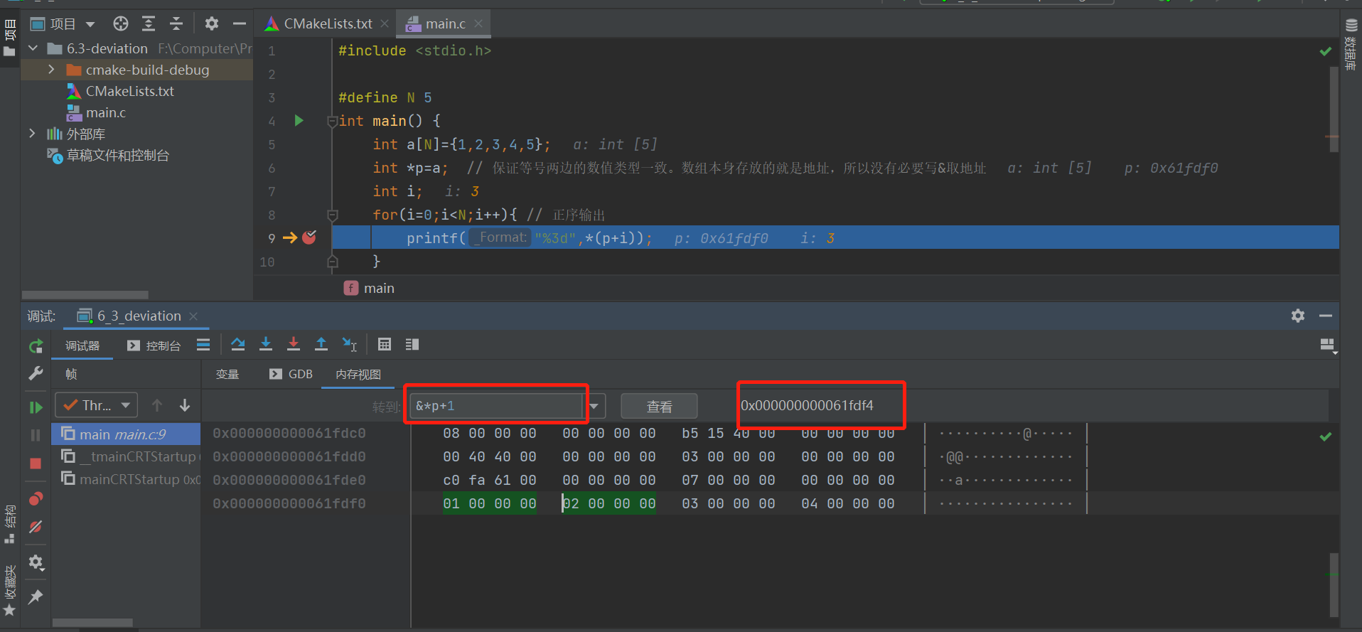Collapse the 6.3-deviation project root
The width and height of the screenshot is (1362, 632).
point(33,48)
